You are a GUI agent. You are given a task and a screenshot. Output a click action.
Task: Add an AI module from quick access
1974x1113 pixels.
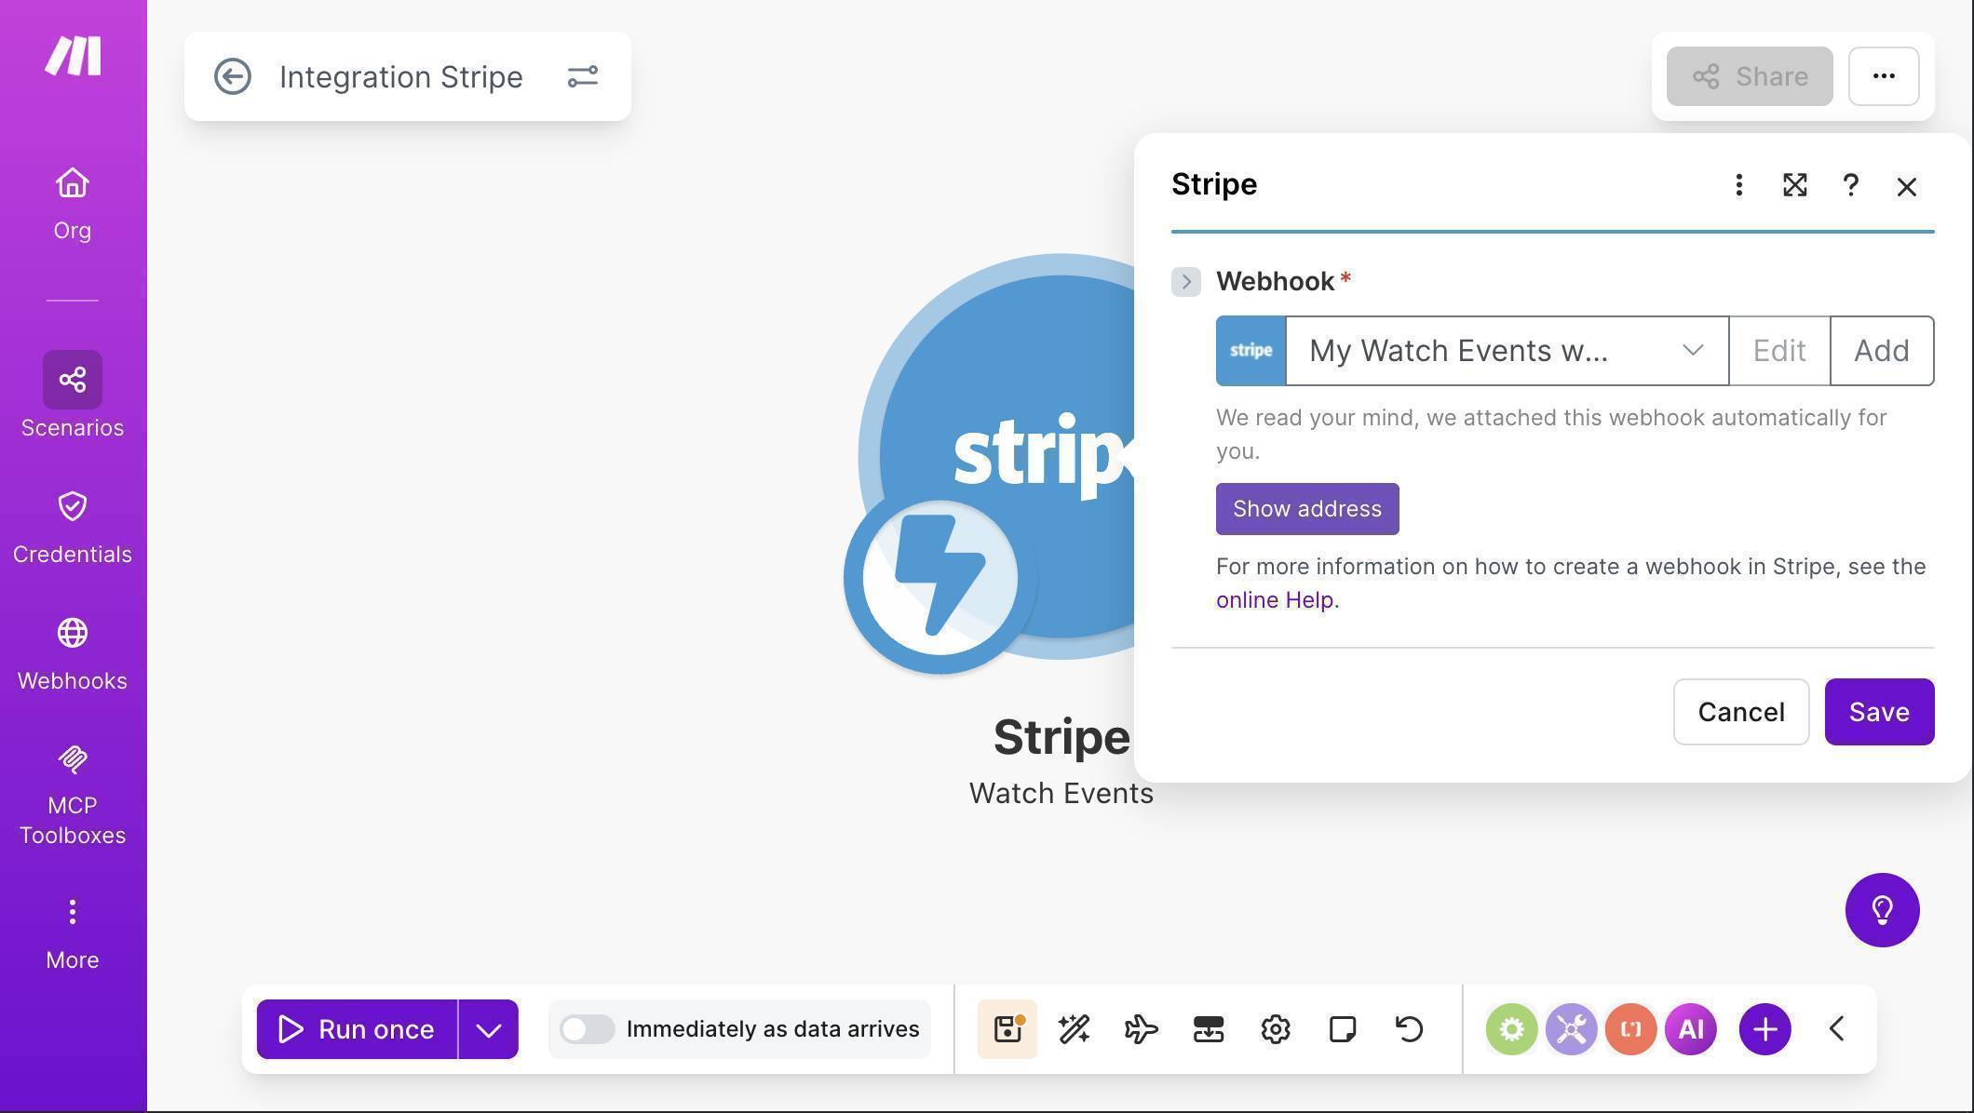[x=1691, y=1029]
